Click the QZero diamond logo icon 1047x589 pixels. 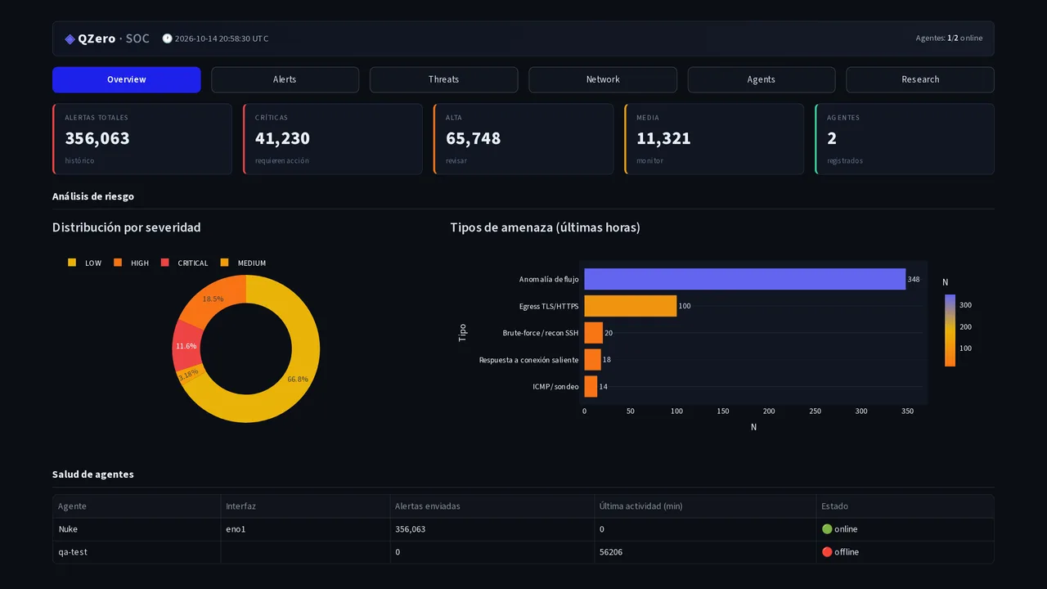(x=70, y=38)
